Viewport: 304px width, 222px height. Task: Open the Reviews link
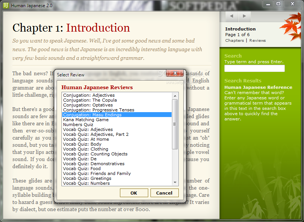coord(258,40)
